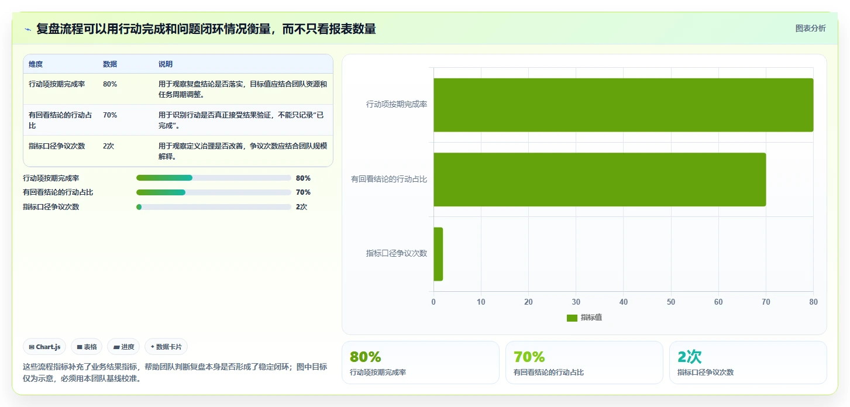Click the progress row label 有回看结论的行动占比
The image size is (850, 407).
58,192
